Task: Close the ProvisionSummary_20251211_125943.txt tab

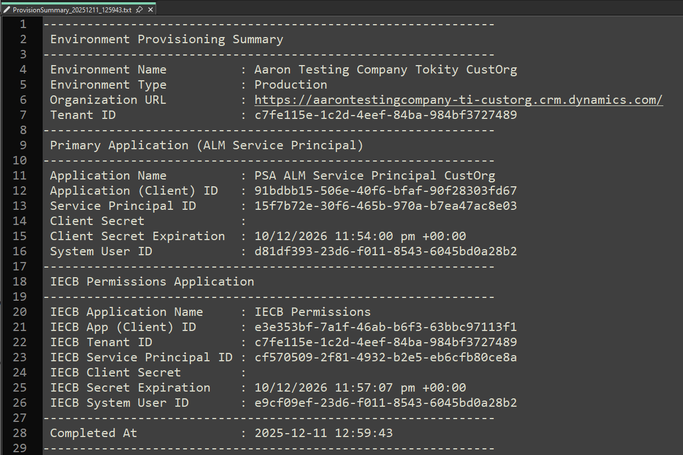Action: [149, 10]
